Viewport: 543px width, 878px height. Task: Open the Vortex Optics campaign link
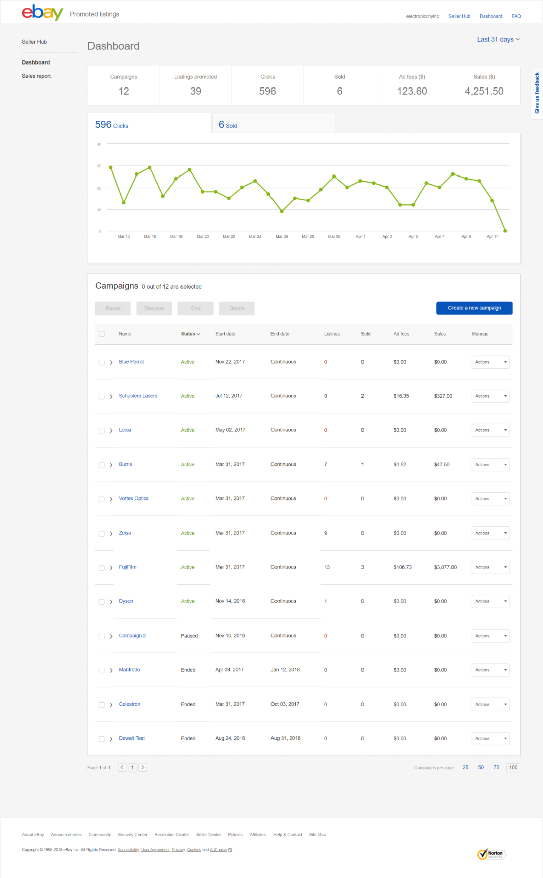point(134,498)
